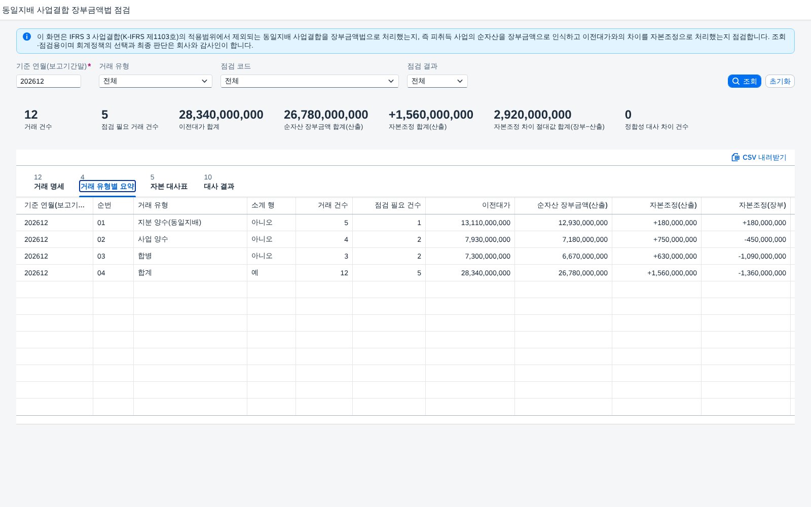Click the +750,000,000 자본조정 cell
This screenshot has width=811, height=507.
(656, 239)
